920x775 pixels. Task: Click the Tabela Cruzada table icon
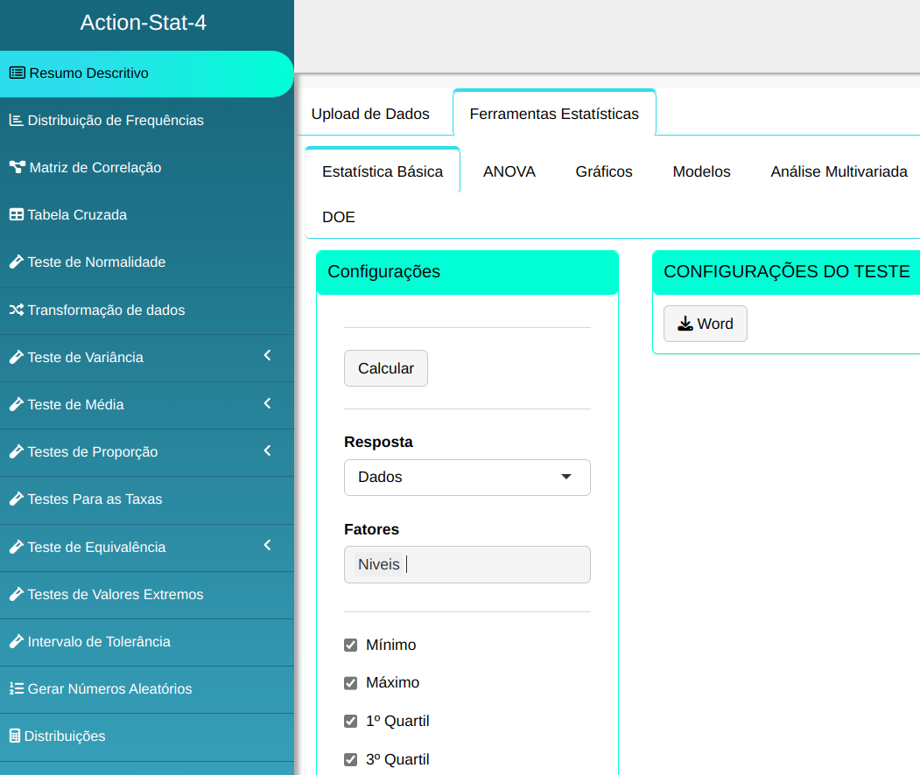click(16, 215)
